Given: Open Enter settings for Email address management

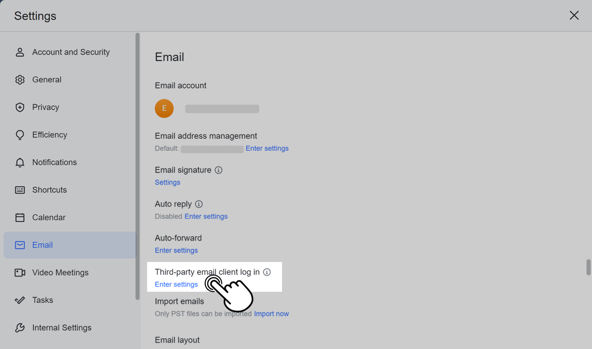Looking at the screenshot, I should [267, 148].
